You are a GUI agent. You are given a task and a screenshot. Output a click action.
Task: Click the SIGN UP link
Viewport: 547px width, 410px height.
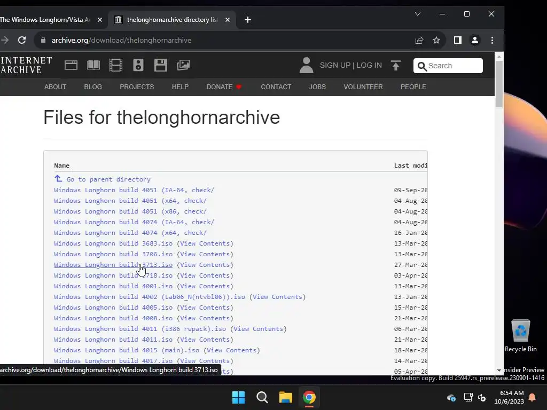click(335, 65)
